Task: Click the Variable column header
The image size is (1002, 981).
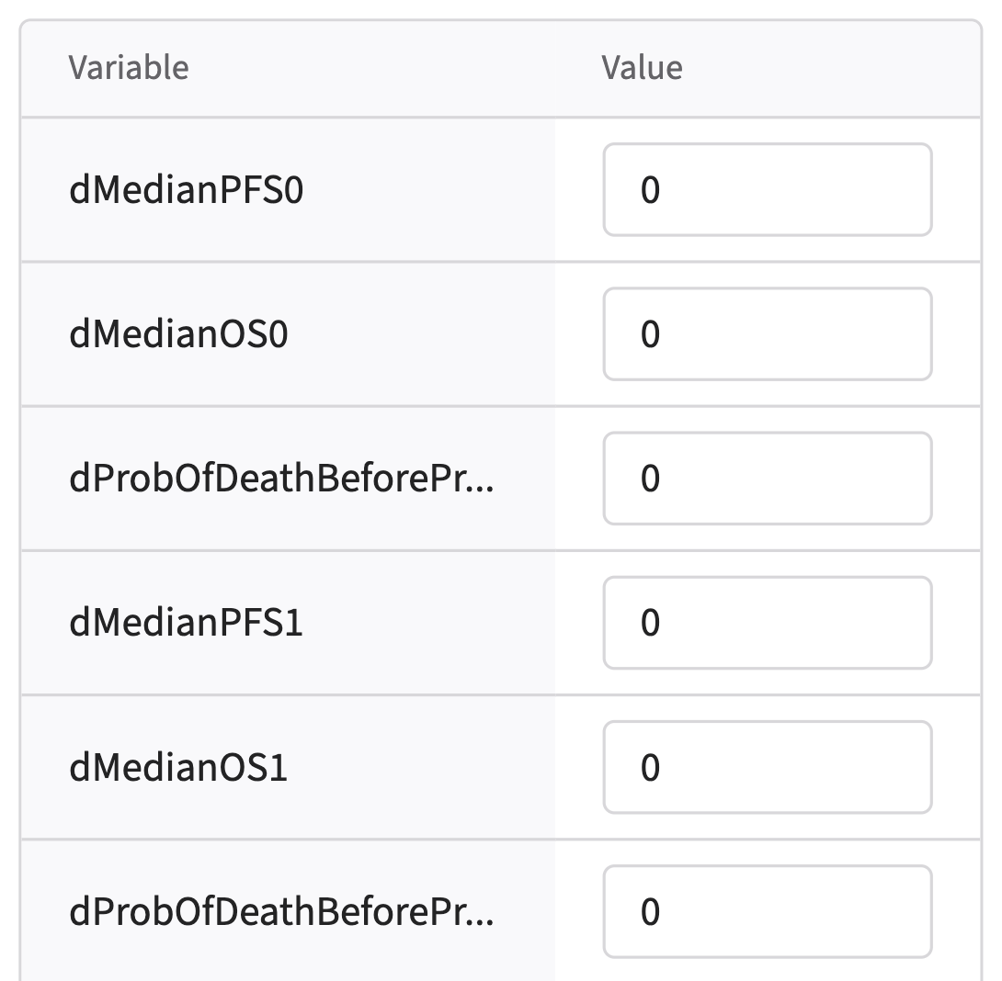Action: tap(129, 68)
